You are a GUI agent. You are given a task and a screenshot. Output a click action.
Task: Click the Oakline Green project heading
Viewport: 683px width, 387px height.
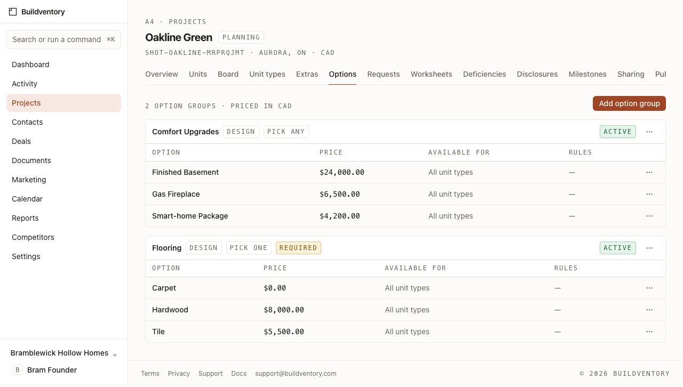pyautogui.click(x=179, y=37)
